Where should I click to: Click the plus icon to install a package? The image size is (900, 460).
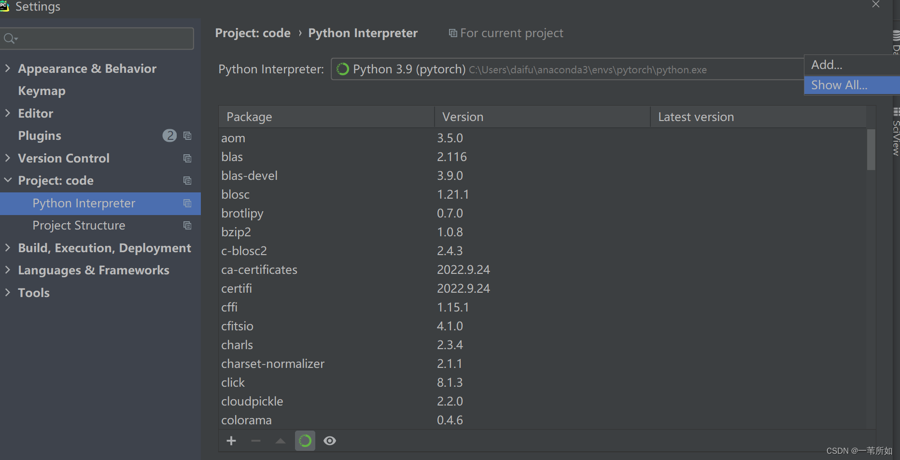click(231, 441)
